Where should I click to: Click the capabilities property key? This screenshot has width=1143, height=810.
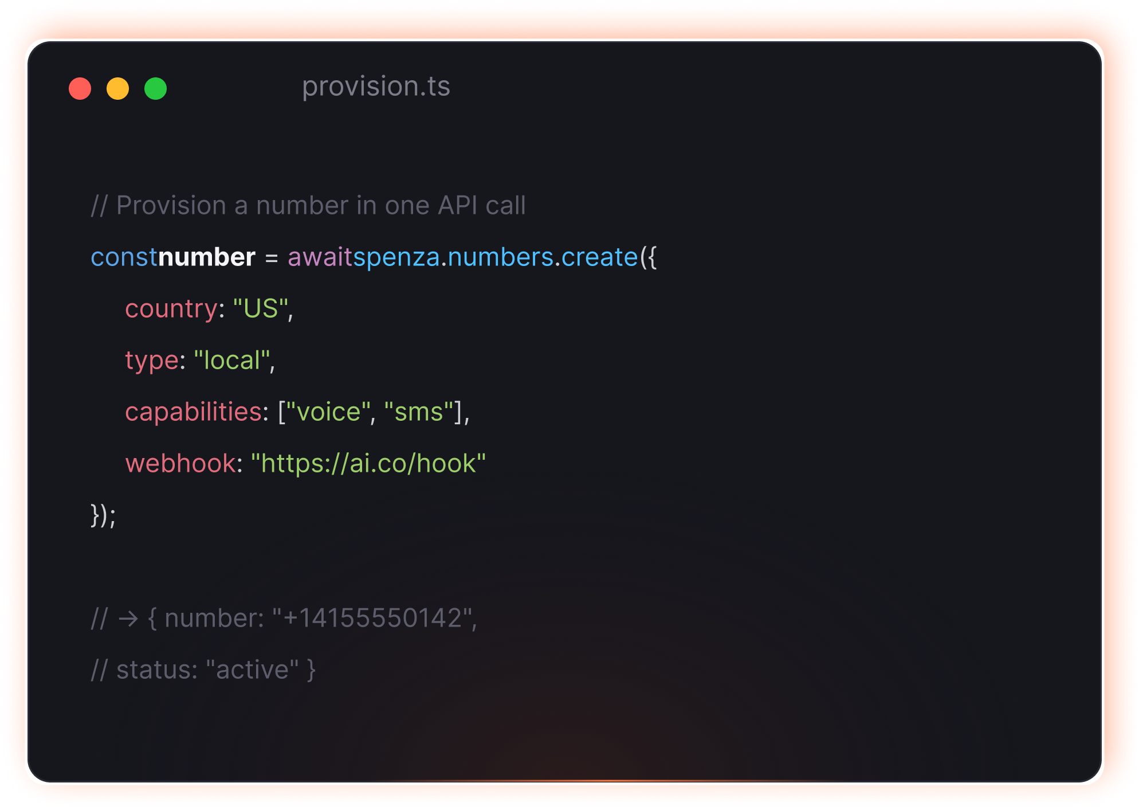[194, 412]
